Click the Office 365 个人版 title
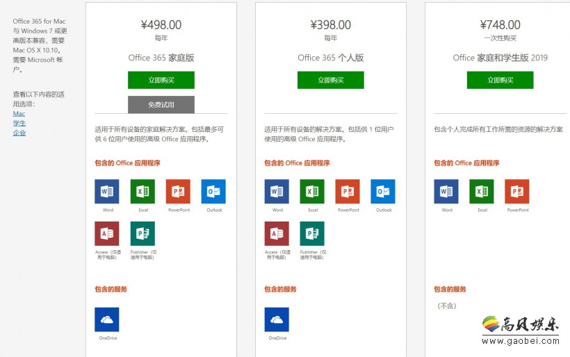Viewport: 570px width, 357px height. pos(330,58)
